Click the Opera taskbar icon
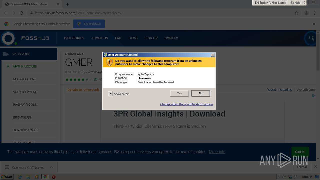The image size is (320, 180). pos(53,177)
